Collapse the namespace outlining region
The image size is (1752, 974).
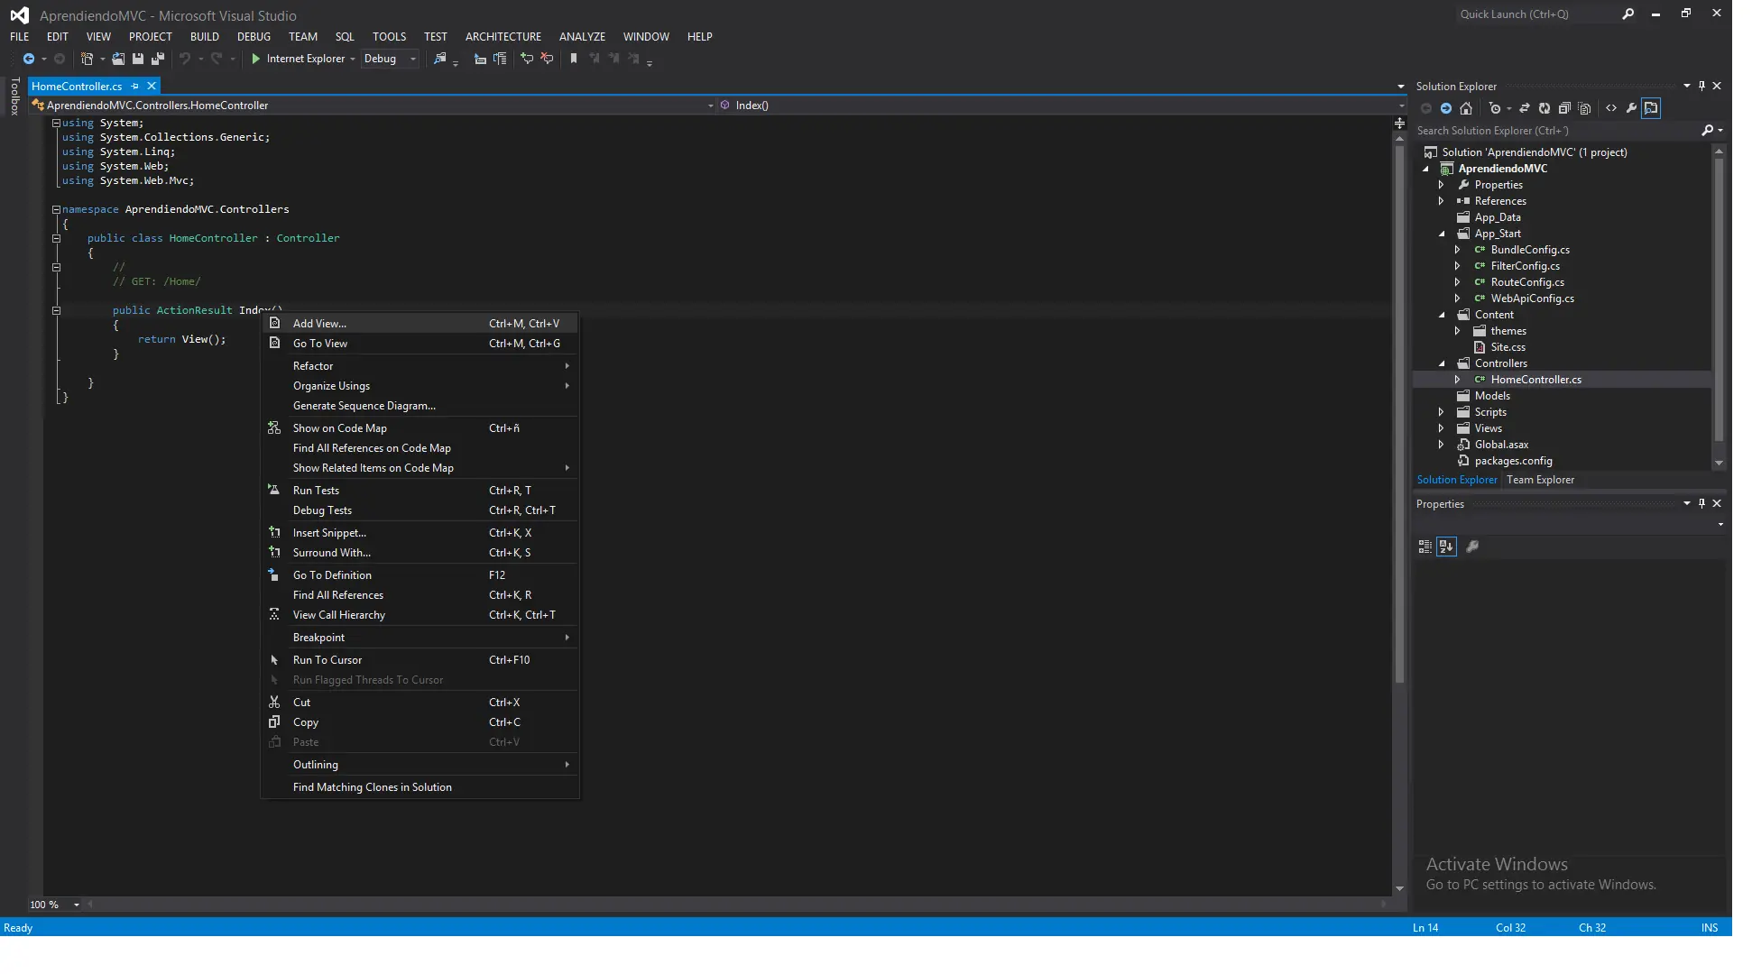coord(56,209)
